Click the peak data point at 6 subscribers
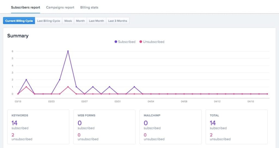 click(x=68, y=51)
